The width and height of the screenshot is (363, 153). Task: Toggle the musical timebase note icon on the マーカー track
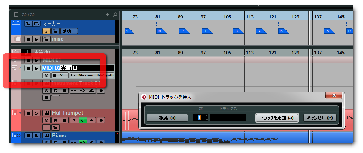(x=46, y=31)
